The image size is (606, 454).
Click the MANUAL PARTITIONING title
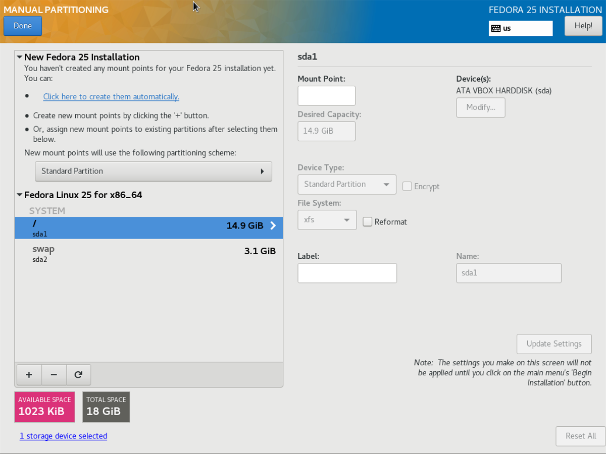[56, 10]
